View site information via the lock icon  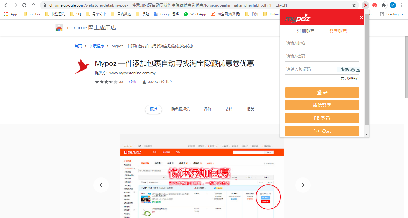[45, 5]
